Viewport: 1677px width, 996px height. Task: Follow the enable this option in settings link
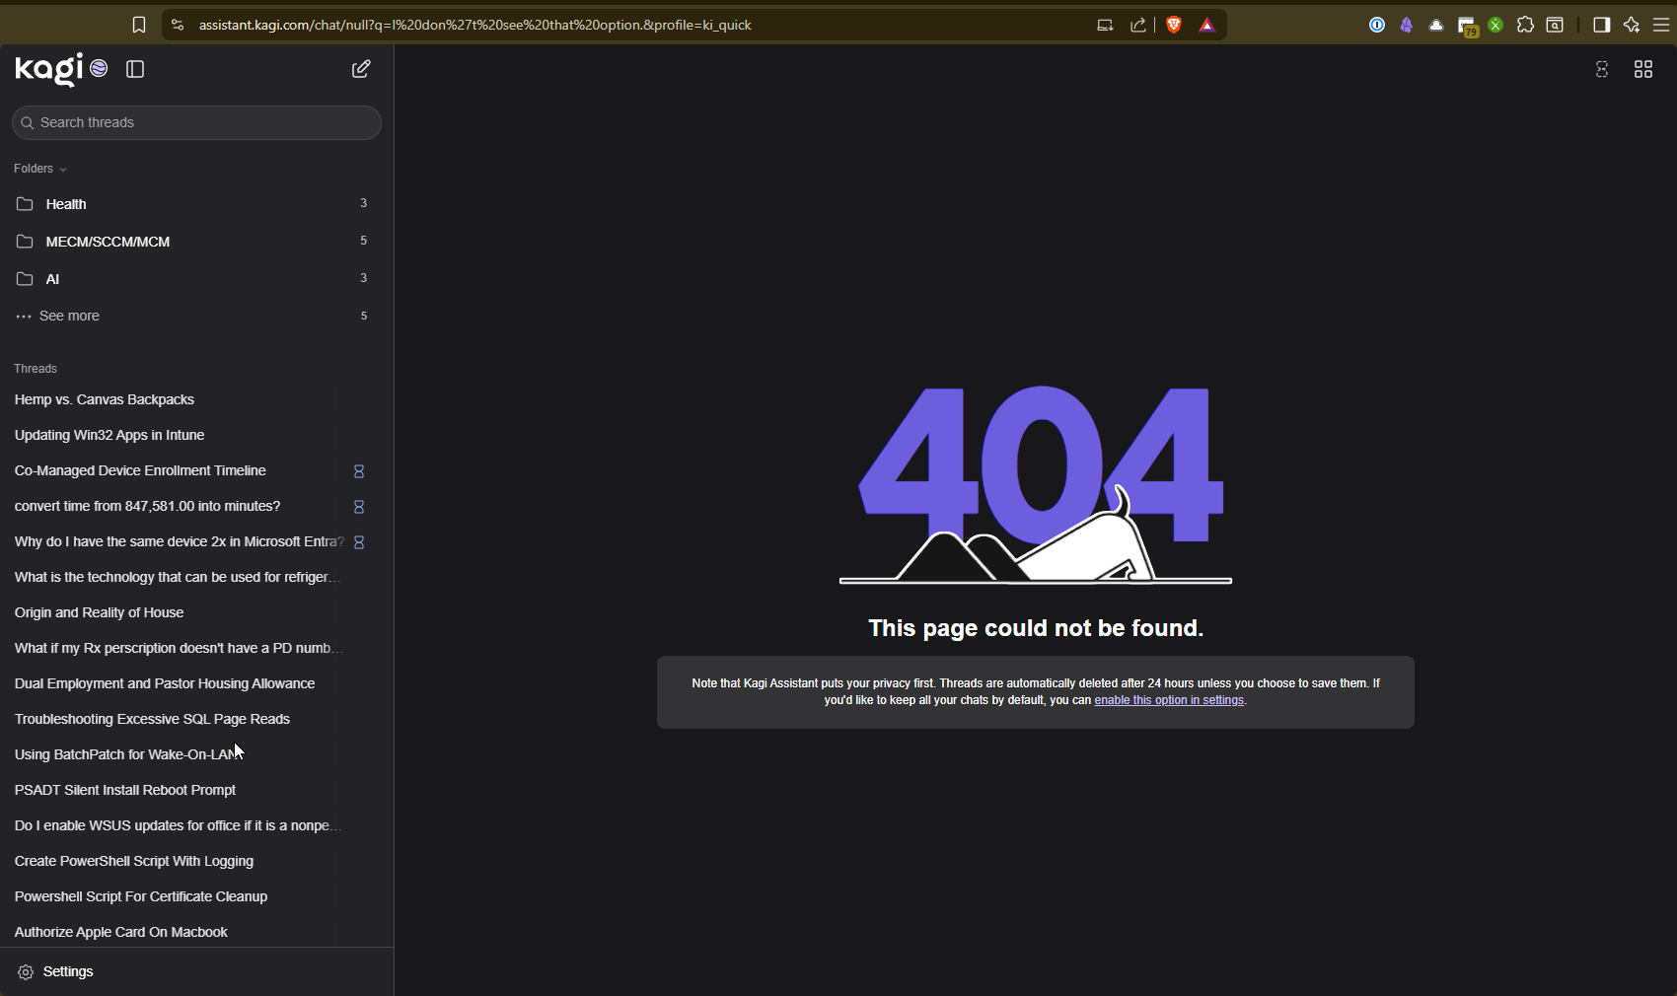1169,700
